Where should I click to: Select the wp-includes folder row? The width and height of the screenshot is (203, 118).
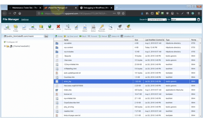(126, 52)
